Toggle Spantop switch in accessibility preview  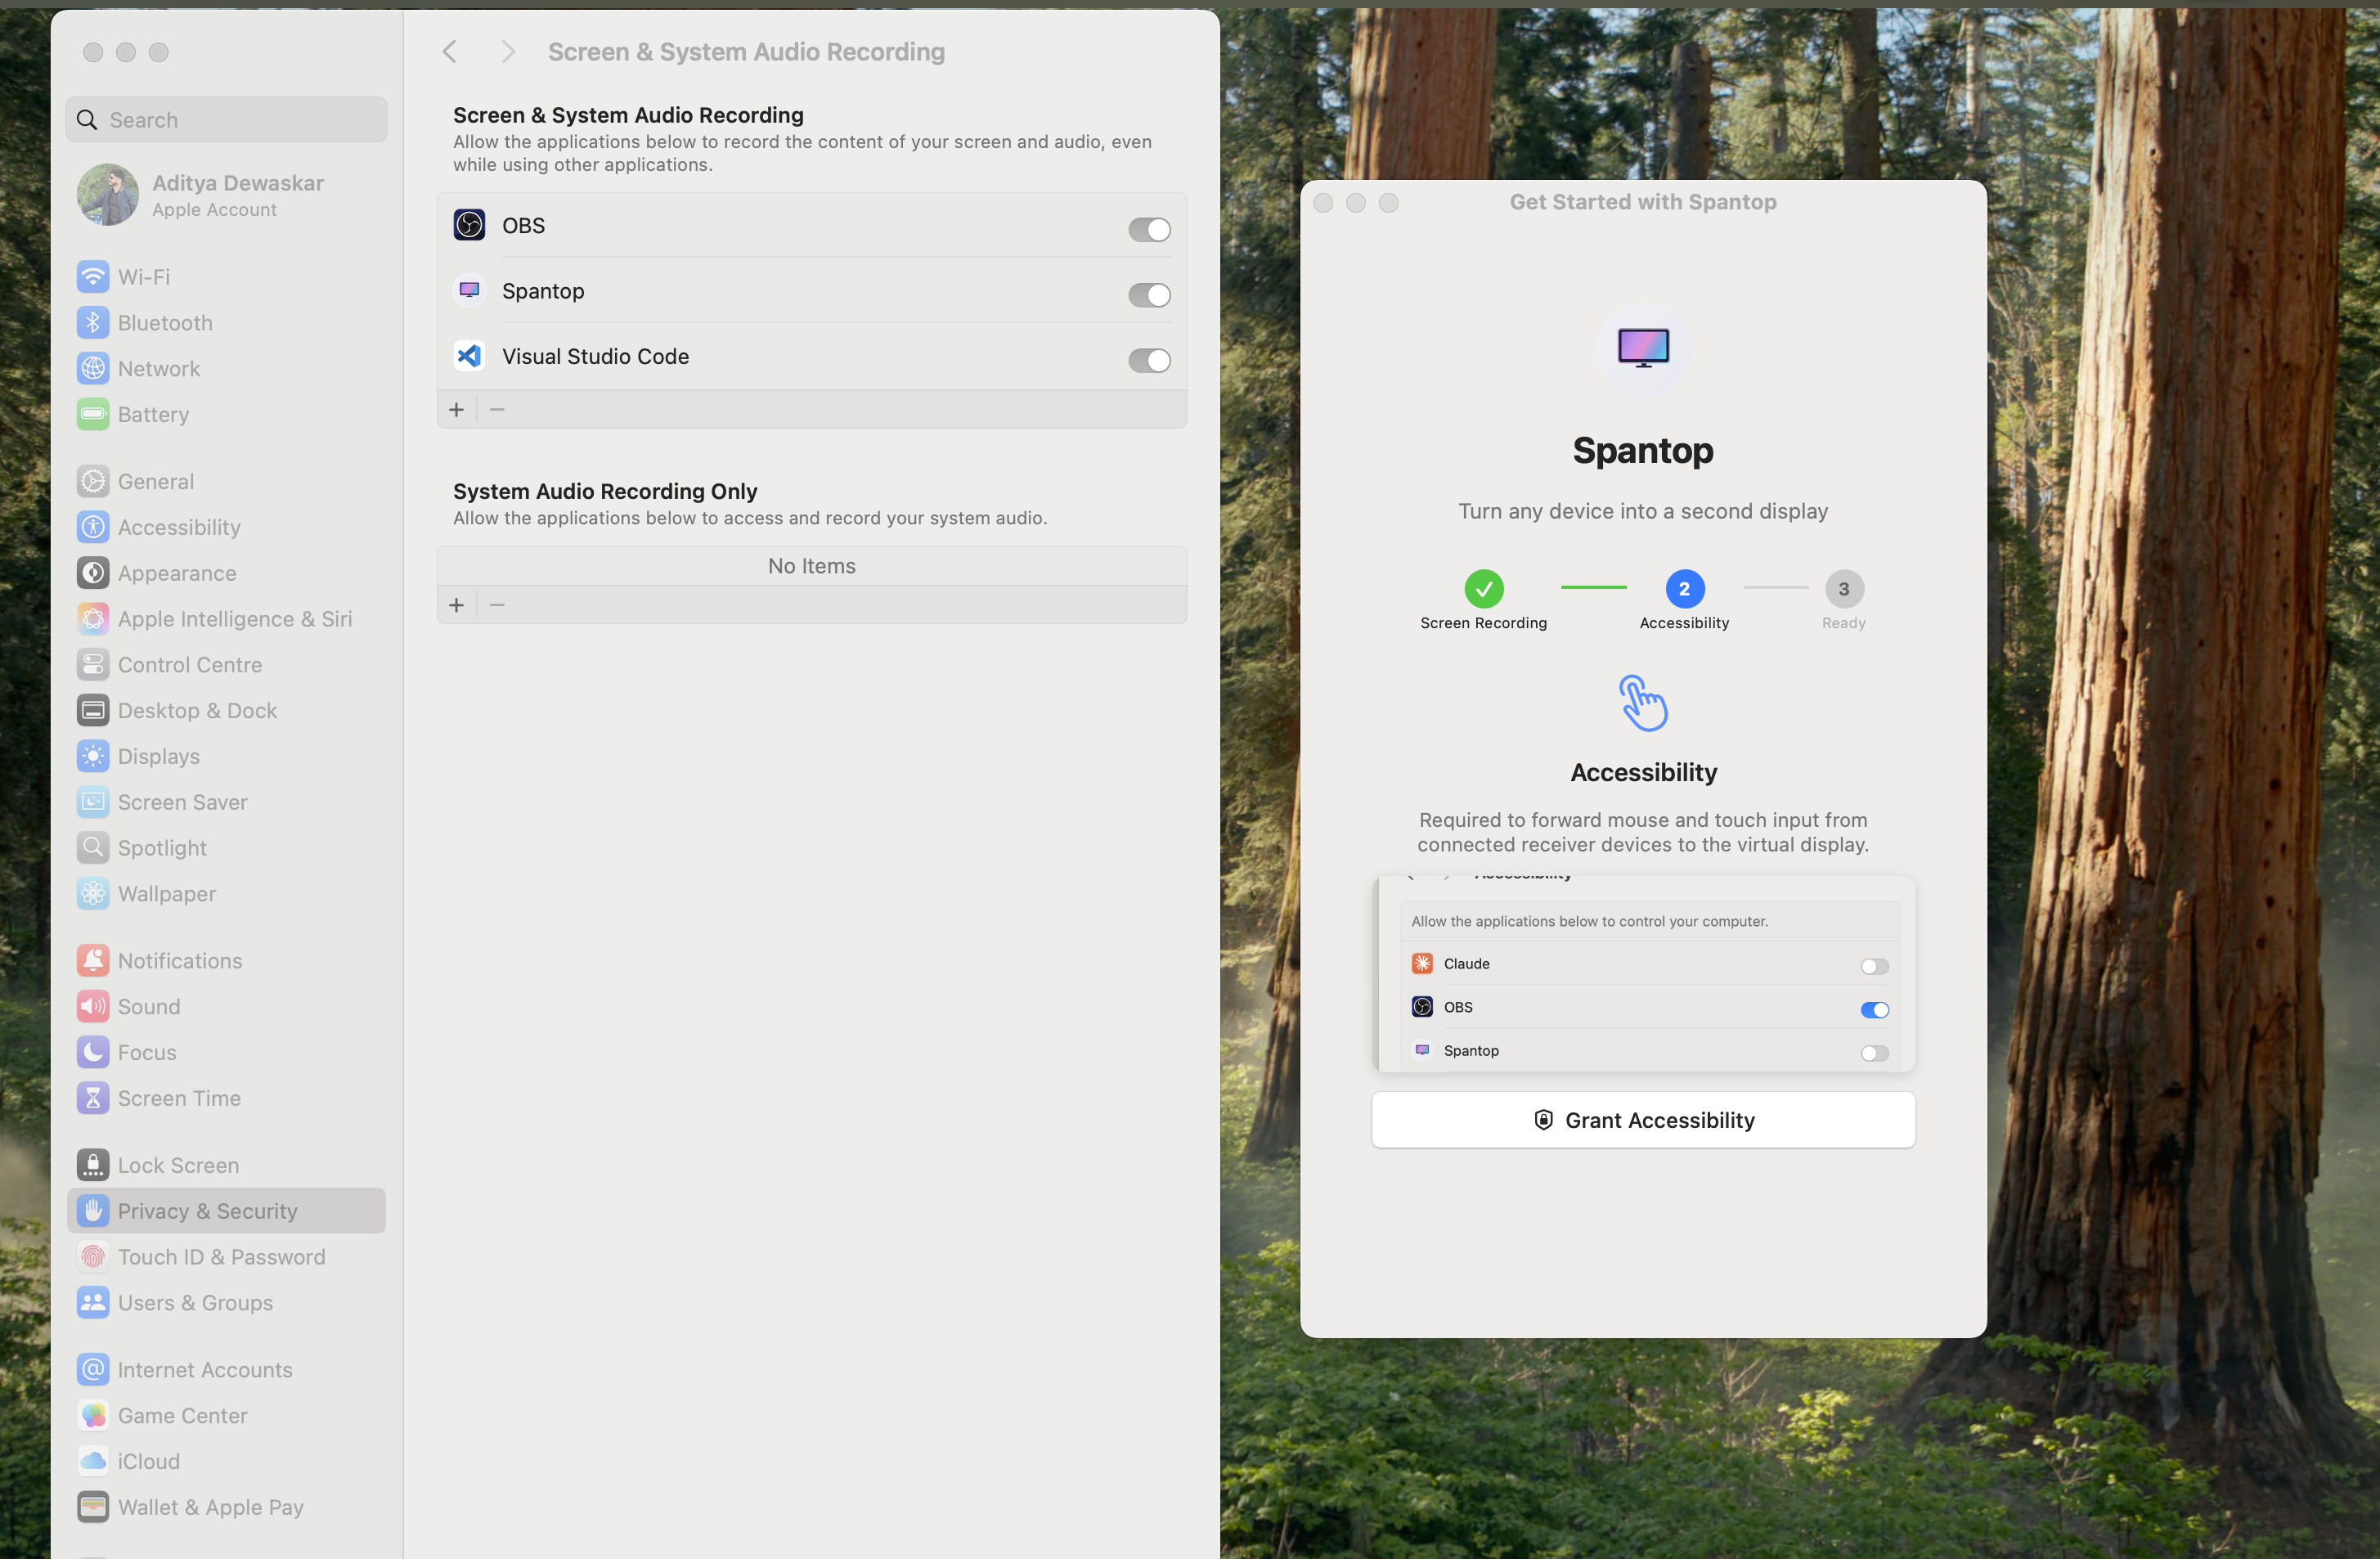[1874, 1053]
